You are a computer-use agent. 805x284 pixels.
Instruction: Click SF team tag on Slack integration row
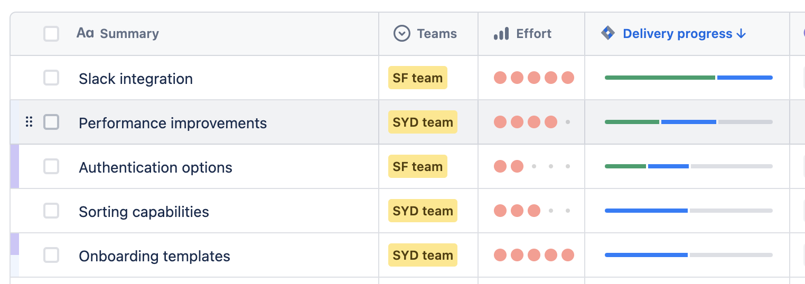(x=418, y=78)
